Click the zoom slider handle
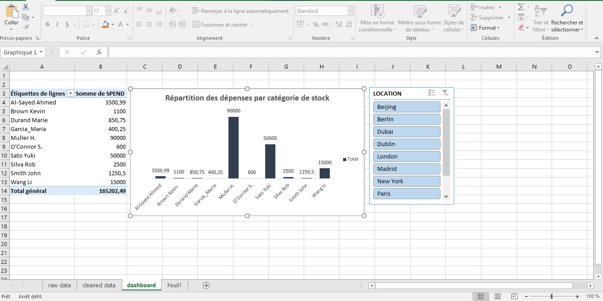This screenshot has height=301, width=603. [x=551, y=296]
